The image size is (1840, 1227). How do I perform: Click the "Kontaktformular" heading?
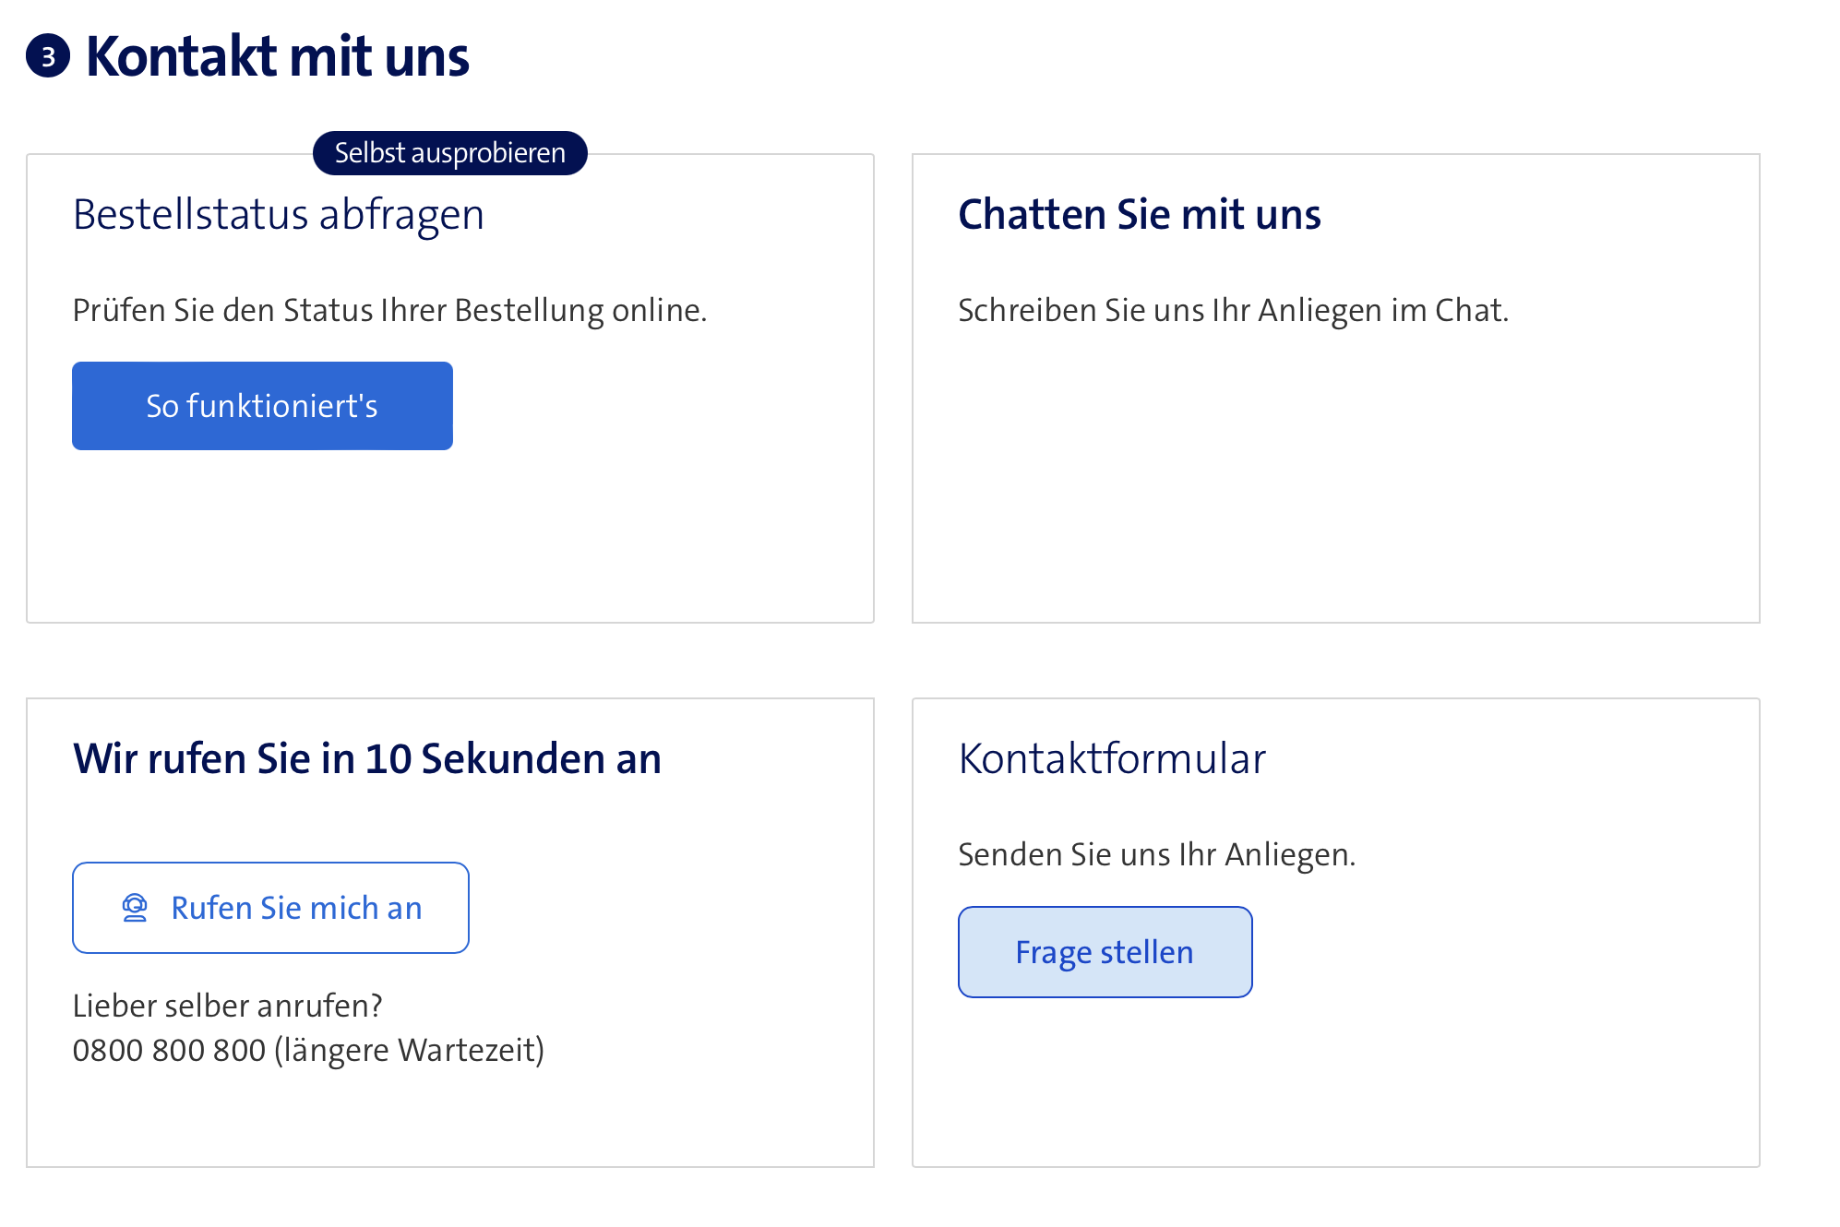click(1111, 758)
